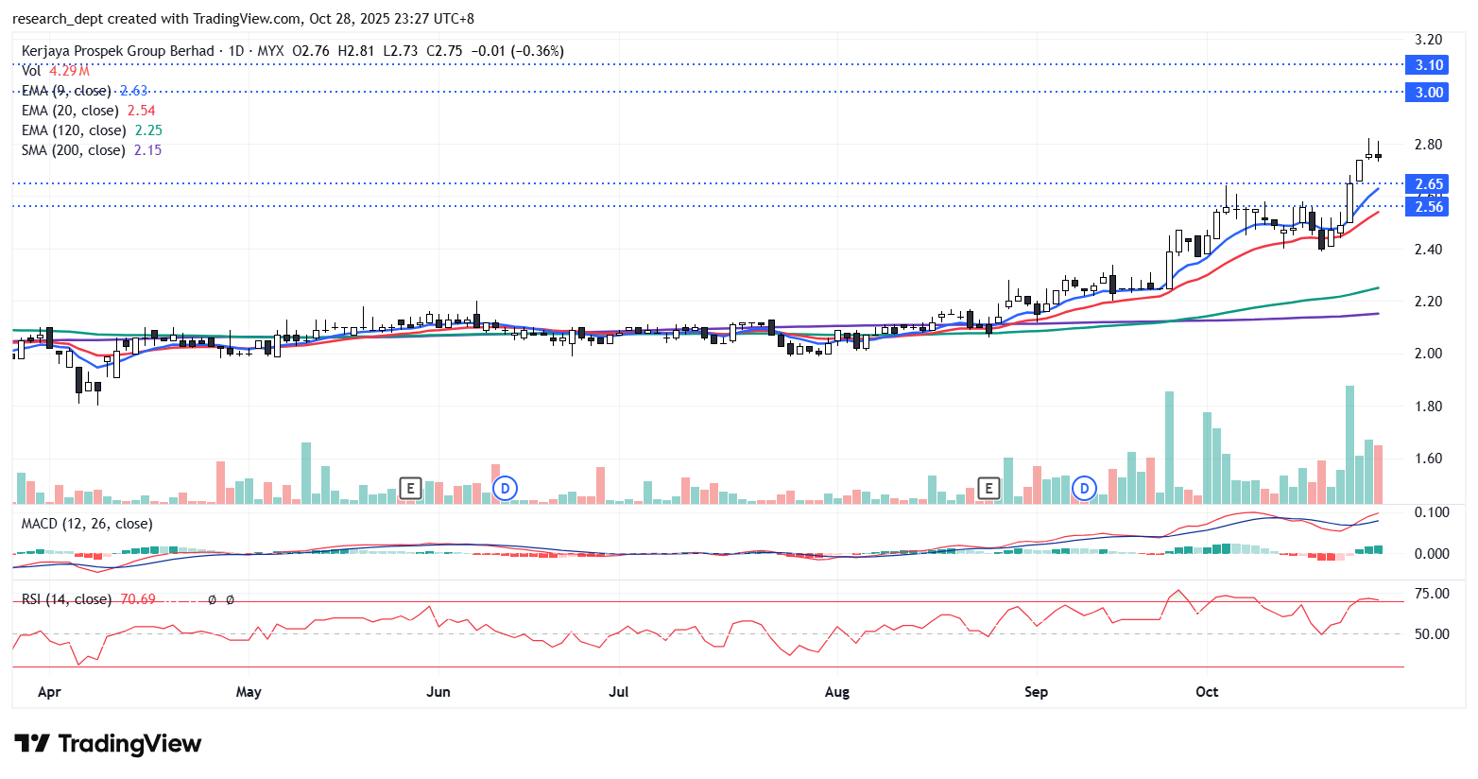Click the Vol 4.29M legend label
The height and width of the screenshot is (779, 1478).
(55, 71)
